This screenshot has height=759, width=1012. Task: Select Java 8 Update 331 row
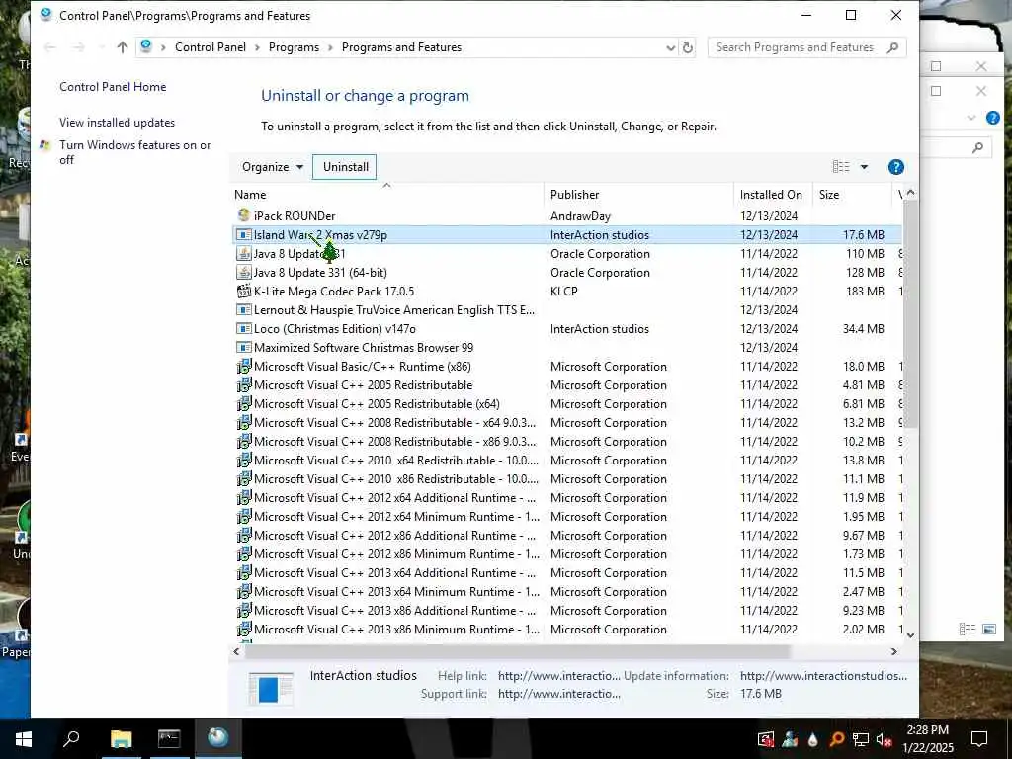coord(566,254)
